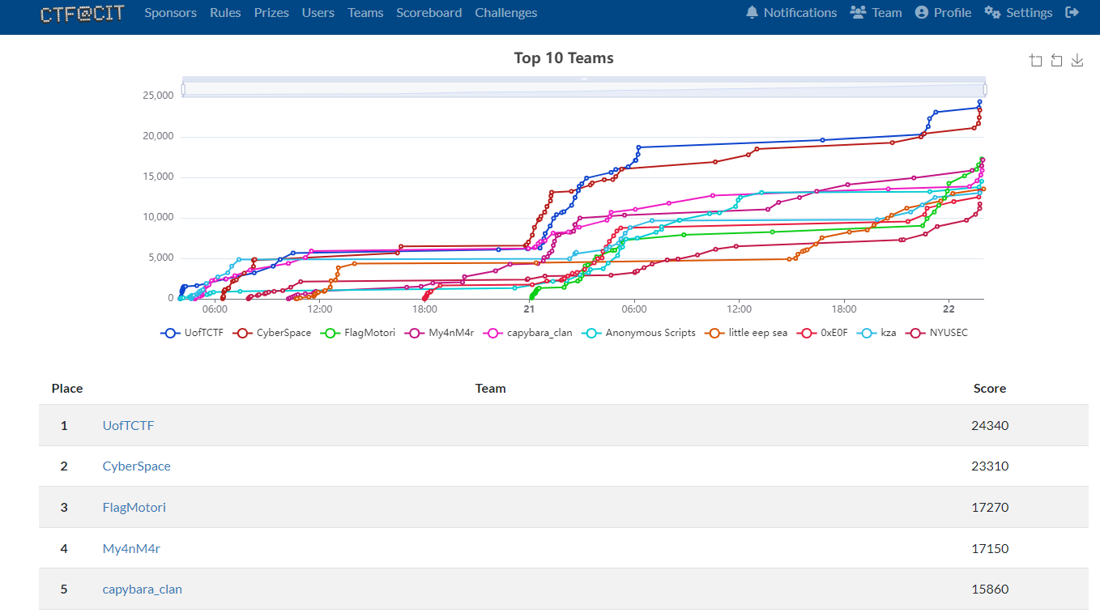Click score value 23310
The image size is (1100, 613).
click(x=990, y=466)
